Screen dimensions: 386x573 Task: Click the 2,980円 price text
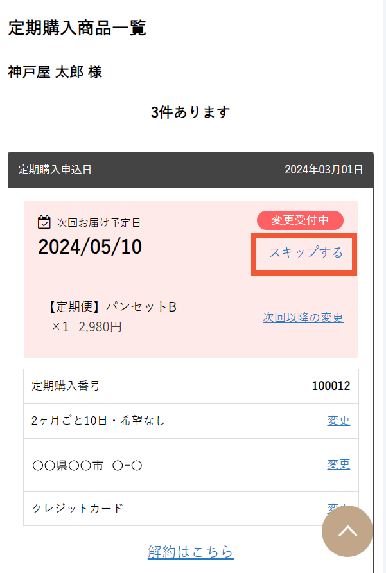[99, 328]
